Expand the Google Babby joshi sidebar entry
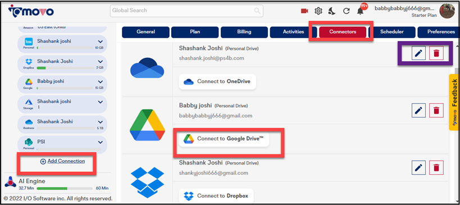The height and width of the screenshot is (205, 460). coord(101,81)
